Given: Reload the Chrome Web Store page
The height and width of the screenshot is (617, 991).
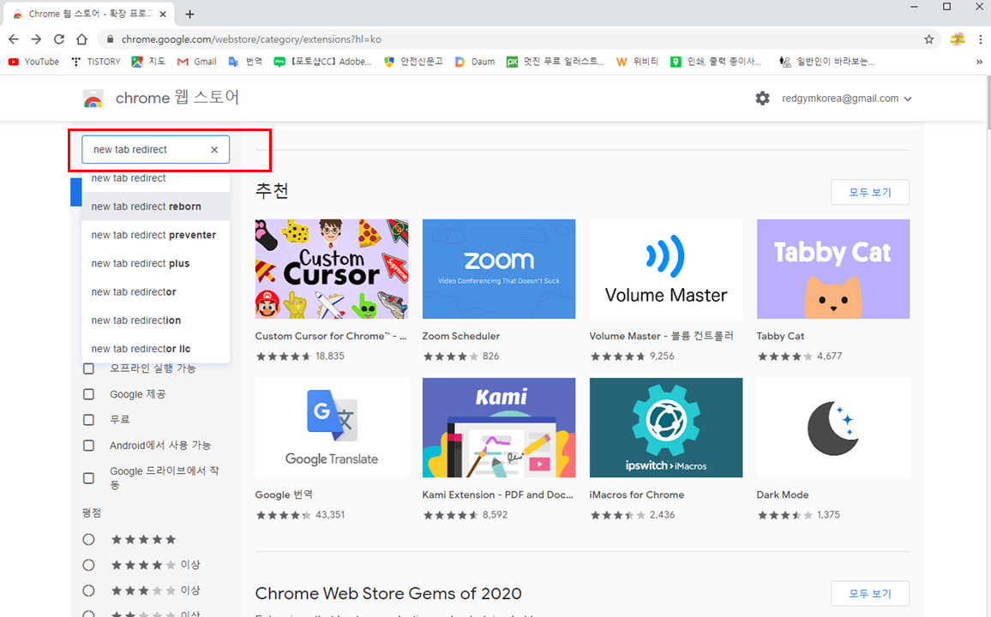Looking at the screenshot, I should click(x=59, y=39).
